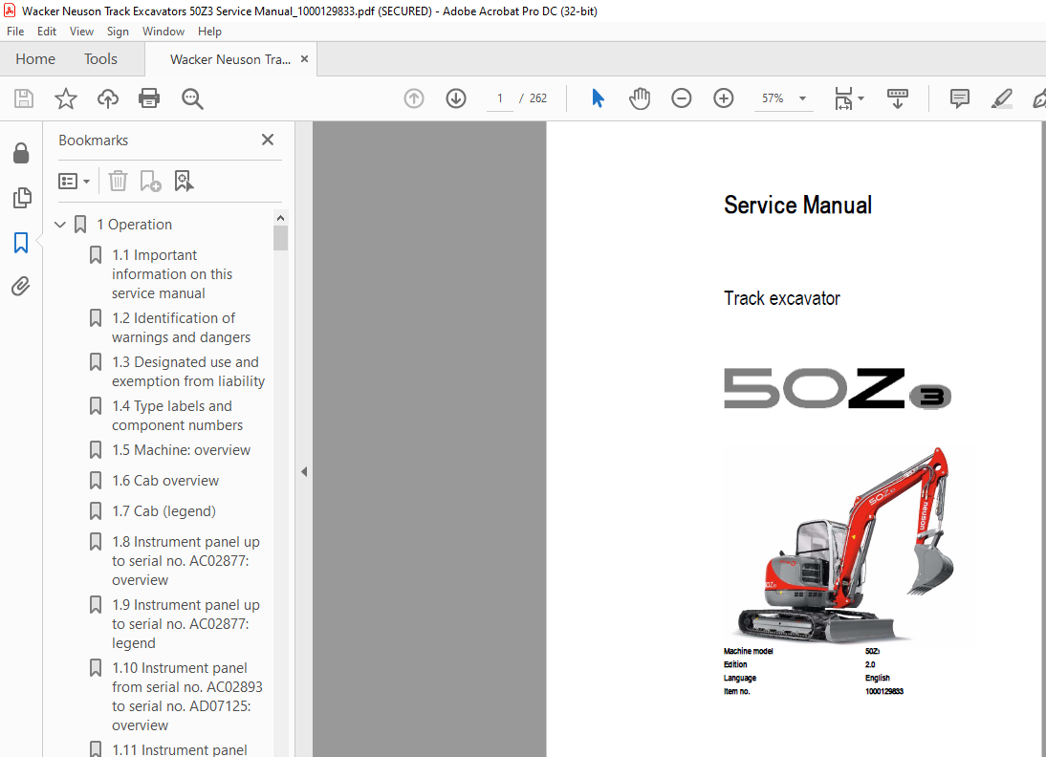Go to bookmark 1.2 Identification of warnings

181,328
